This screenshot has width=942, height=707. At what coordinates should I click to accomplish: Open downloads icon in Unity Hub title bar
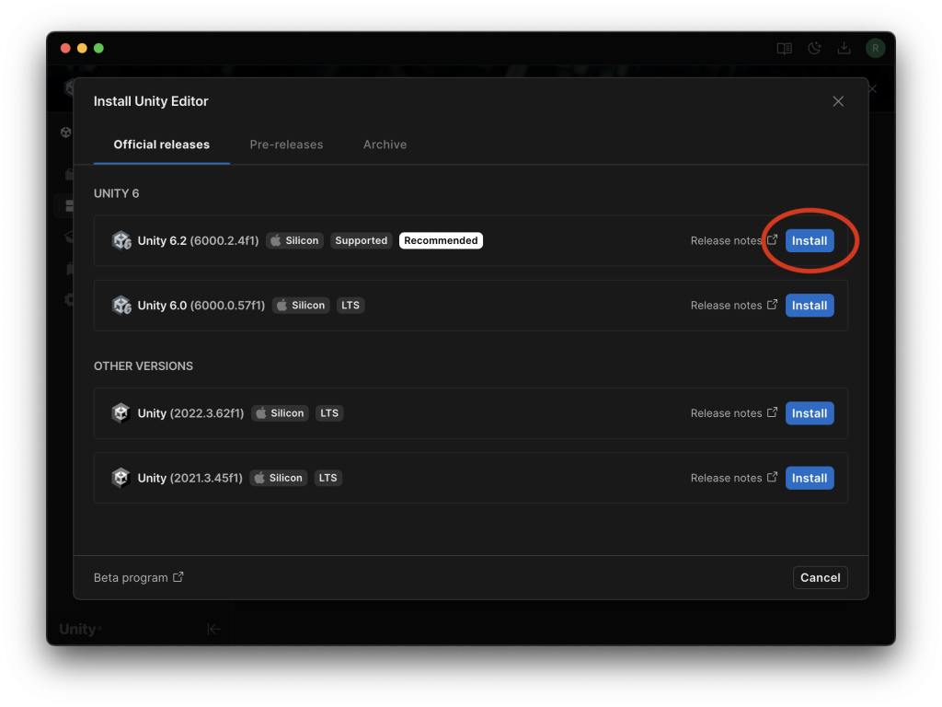click(x=844, y=48)
